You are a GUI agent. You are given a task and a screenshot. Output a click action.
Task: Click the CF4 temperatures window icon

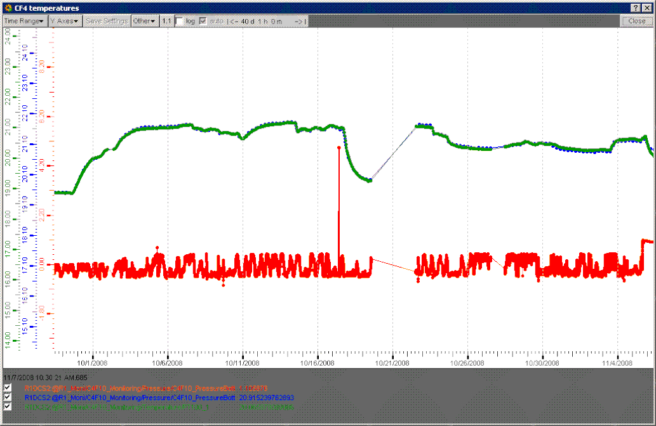[8, 8]
